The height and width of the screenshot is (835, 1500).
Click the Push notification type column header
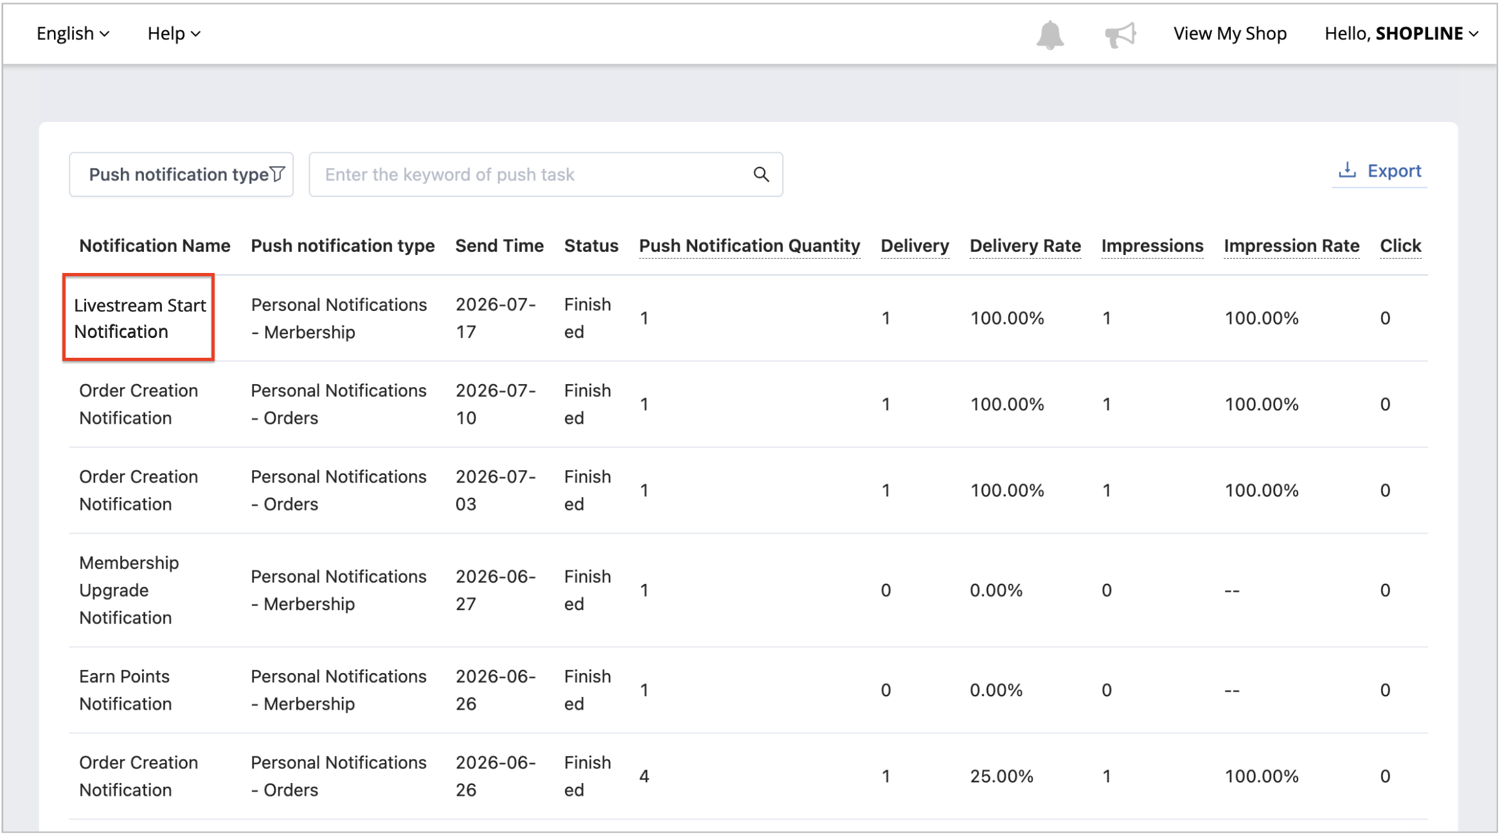(x=343, y=246)
